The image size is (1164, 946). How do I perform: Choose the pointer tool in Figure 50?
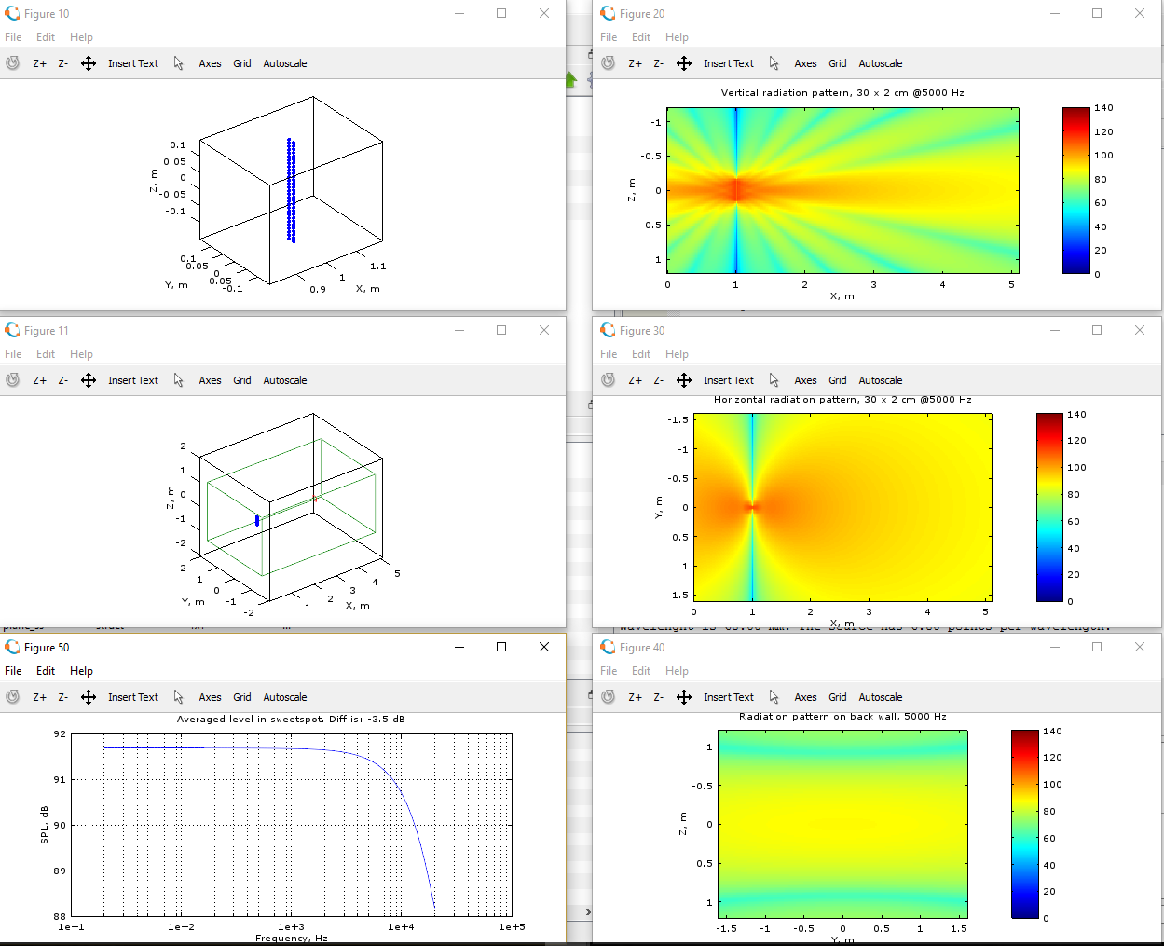tap(179, 697)
